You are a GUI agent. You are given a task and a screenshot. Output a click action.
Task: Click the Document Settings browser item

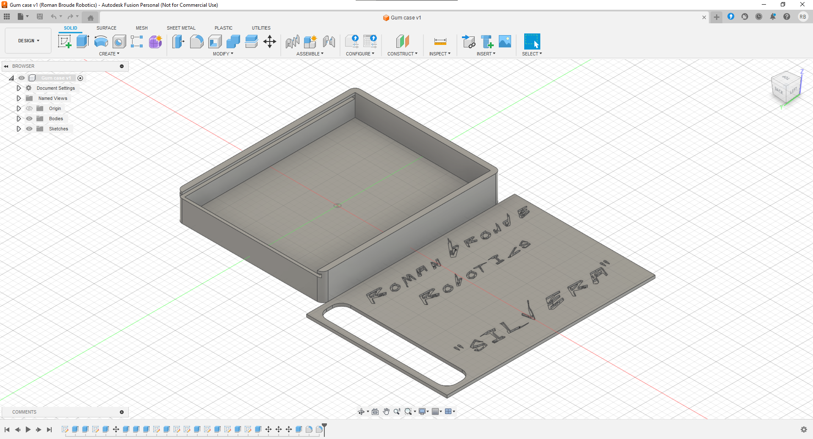click(x=55, y=88)
